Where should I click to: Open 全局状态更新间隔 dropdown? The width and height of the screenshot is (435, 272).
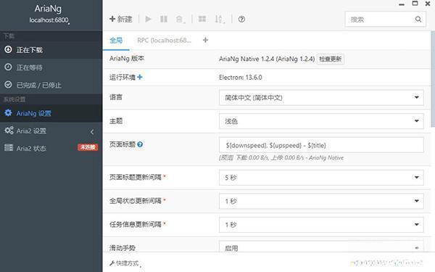pos(321,201)
